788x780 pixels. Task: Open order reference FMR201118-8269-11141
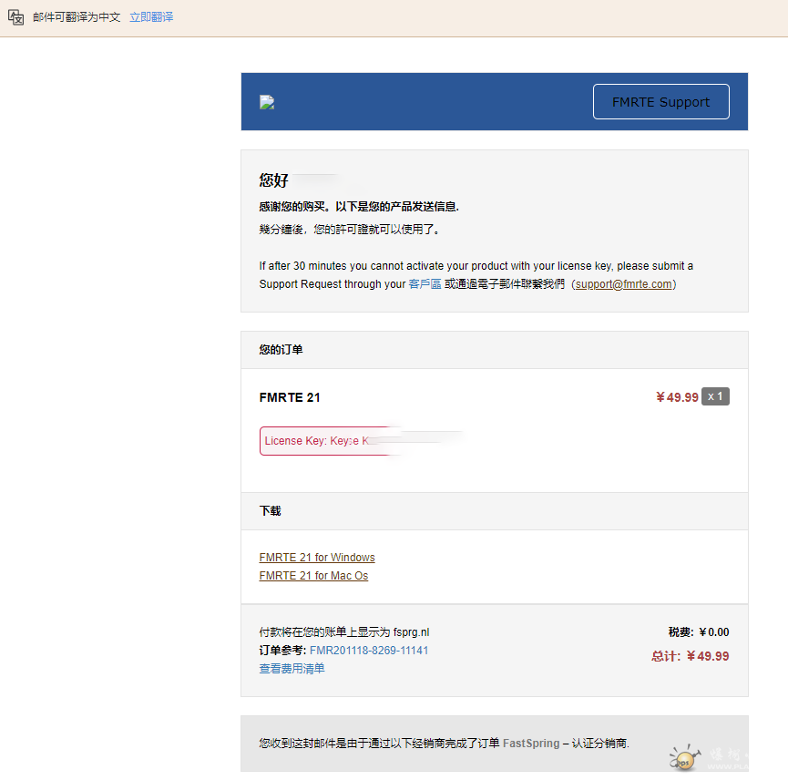coord(369,651)
